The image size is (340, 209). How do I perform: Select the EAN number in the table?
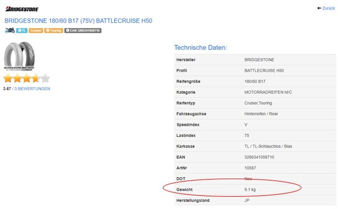tap(259, 157)
